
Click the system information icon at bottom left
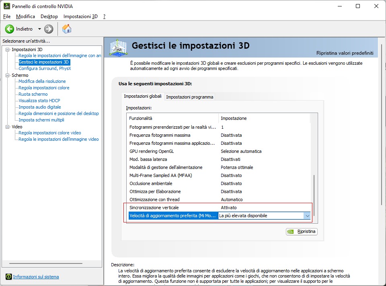[8, 277]
